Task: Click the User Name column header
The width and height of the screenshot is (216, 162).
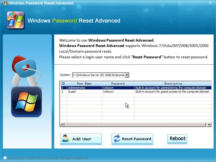Action: [x=84, y=83]
